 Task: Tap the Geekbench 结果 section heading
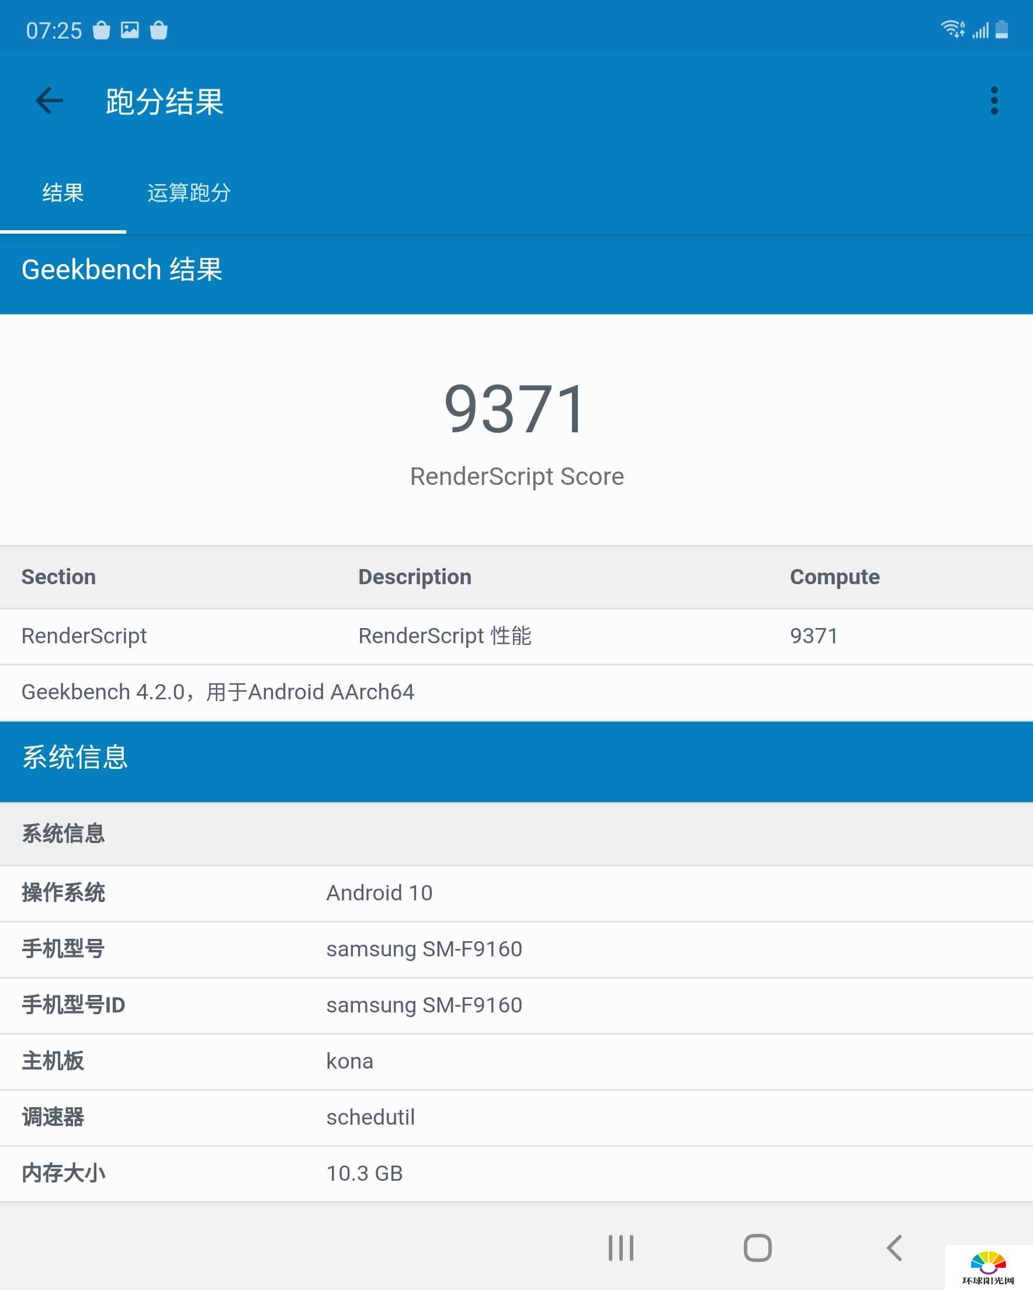[122, 270]
